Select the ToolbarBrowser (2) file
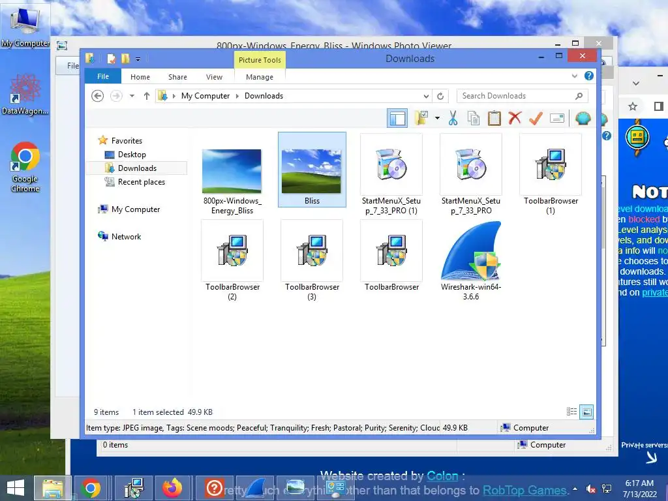This screenshot has height=501, width=668. click(x=232, y=260)
